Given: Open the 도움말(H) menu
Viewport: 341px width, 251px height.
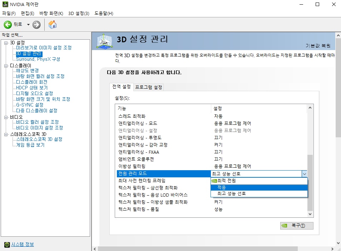Looking at the screenshot, I should click(104, 14).
